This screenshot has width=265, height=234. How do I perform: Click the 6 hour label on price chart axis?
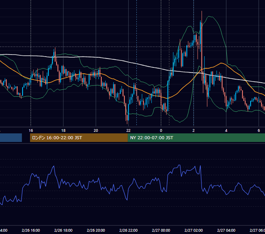pyautogui.click(x=259, y=131)
